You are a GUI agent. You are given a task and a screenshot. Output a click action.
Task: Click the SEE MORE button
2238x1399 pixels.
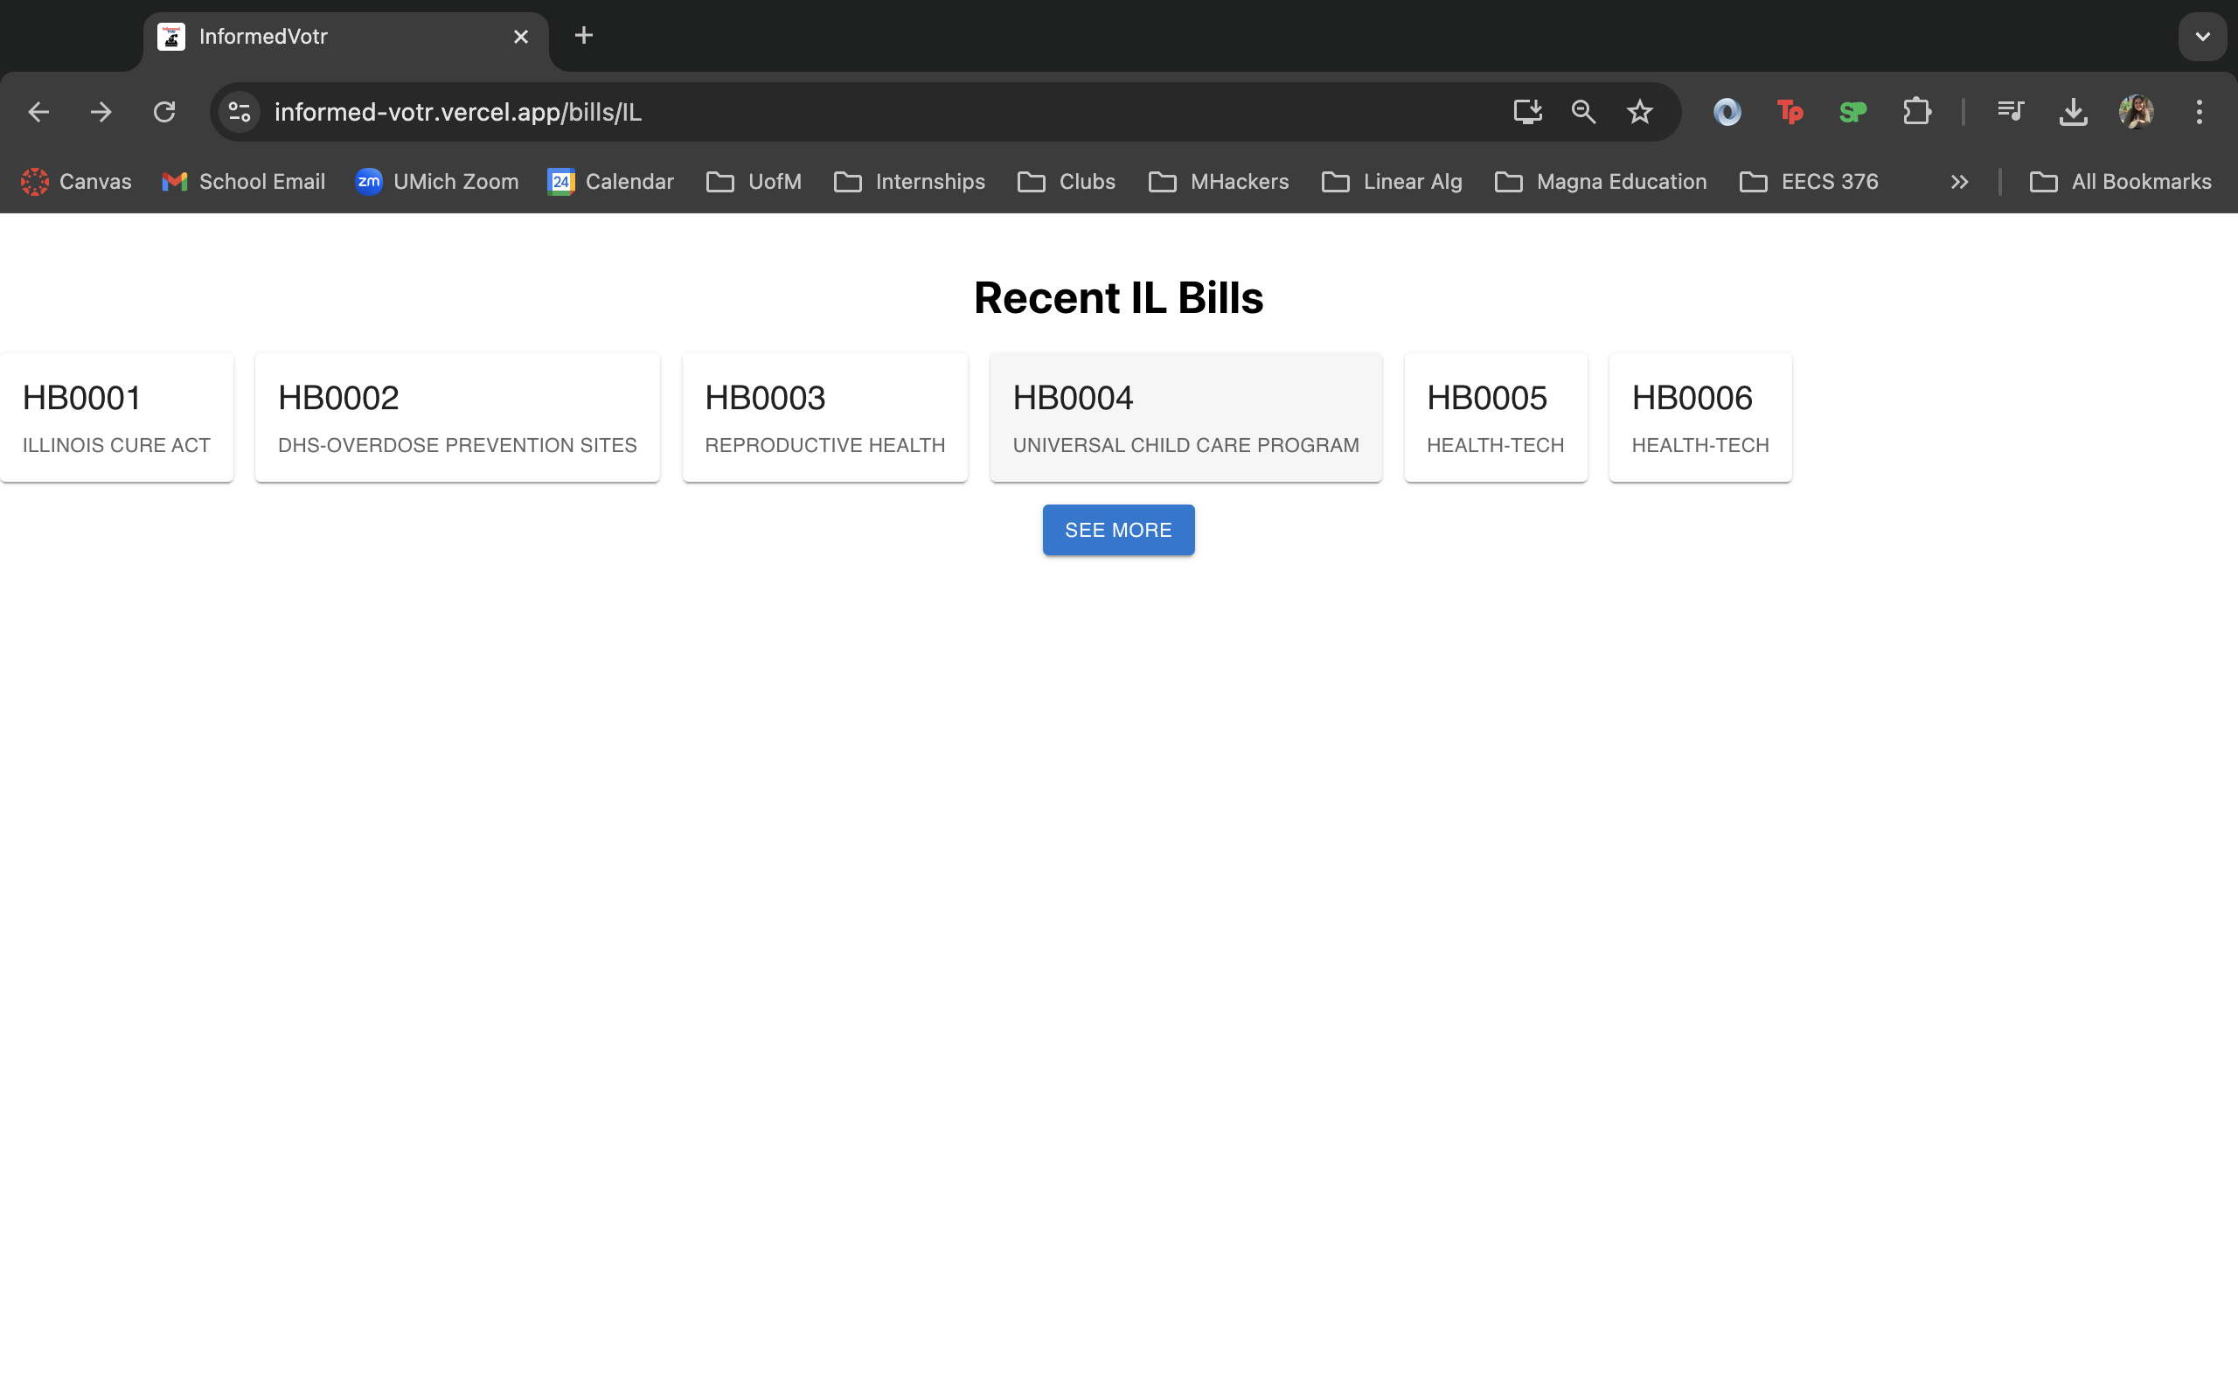point(1118,530)
